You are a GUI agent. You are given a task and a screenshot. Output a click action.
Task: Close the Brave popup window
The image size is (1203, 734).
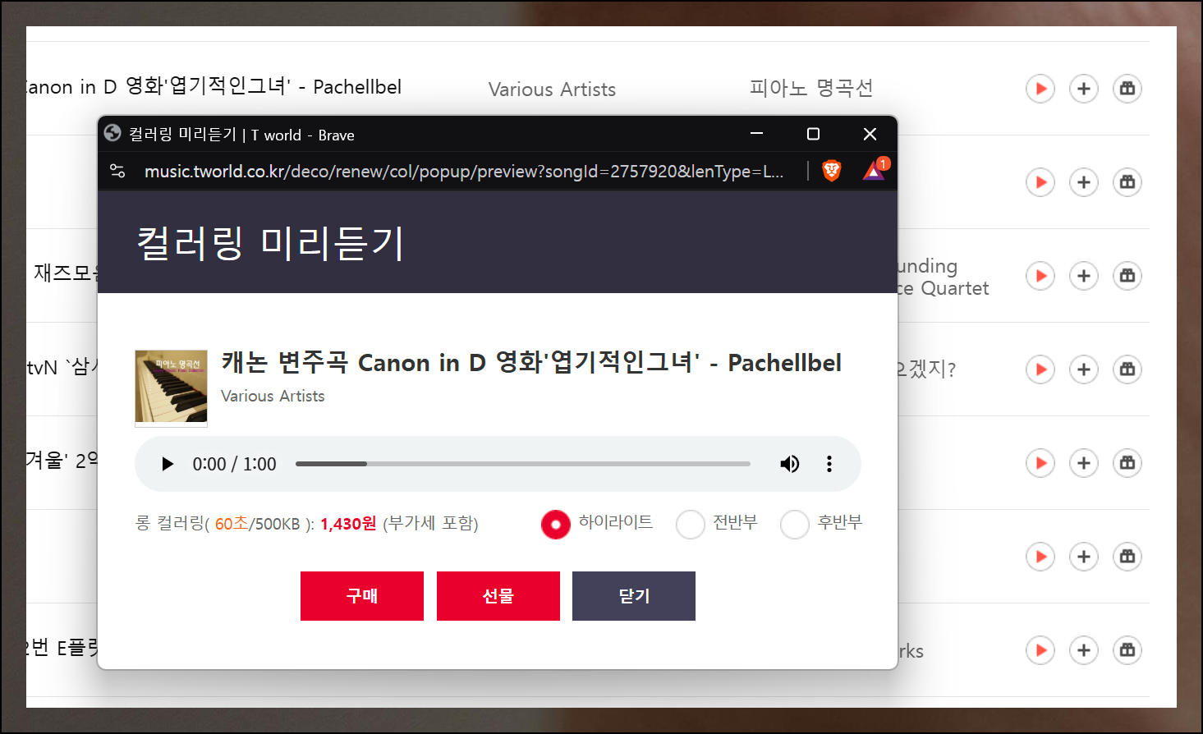pyautogui.click(x=870, y=133)
